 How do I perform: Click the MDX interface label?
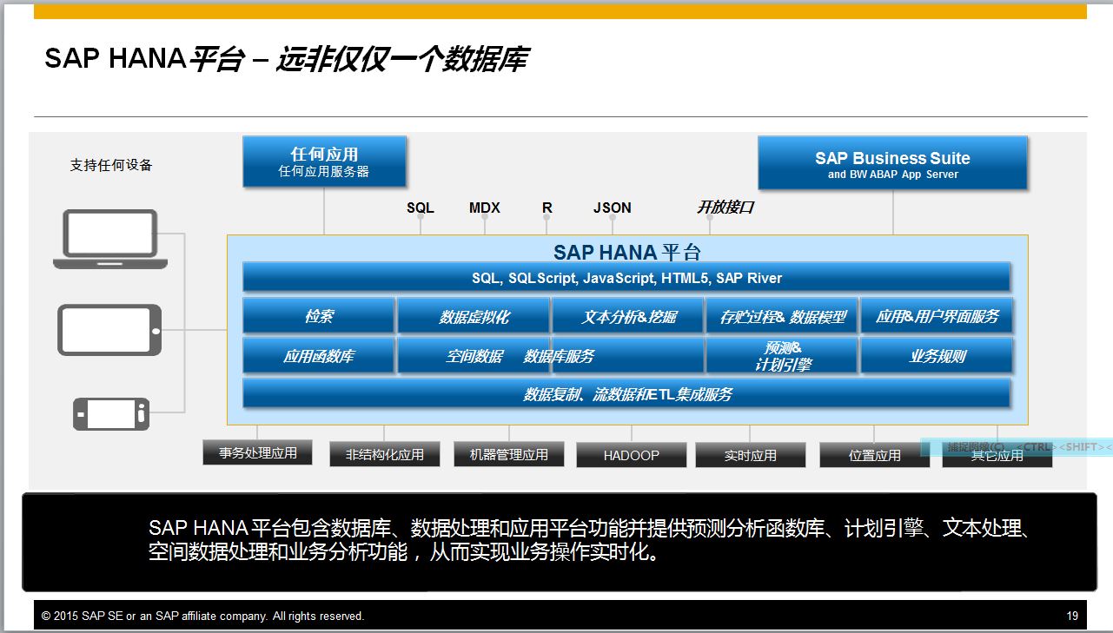pos(485,208)
